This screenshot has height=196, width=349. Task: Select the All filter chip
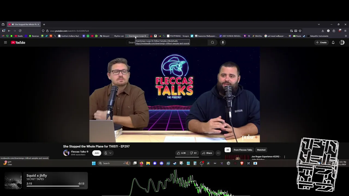point(228,150)
